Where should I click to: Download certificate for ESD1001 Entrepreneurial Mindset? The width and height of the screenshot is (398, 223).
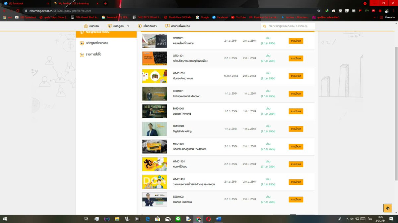(x=296, y=93)
